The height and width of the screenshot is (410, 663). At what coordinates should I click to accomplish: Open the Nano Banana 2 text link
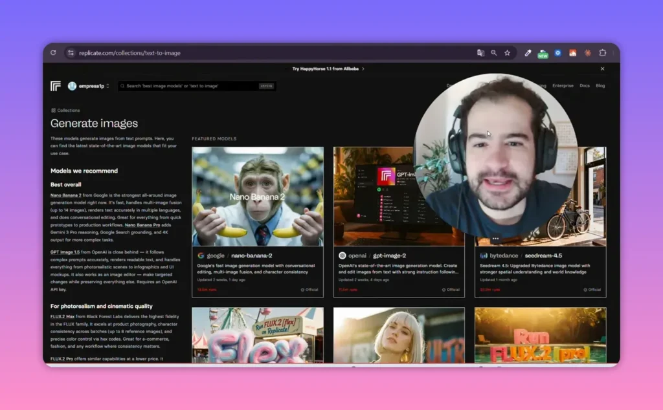pos(65,195)
